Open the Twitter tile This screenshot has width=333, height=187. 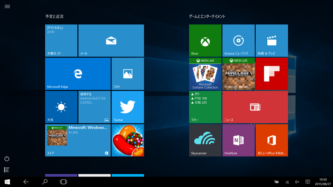pos(127,107)
